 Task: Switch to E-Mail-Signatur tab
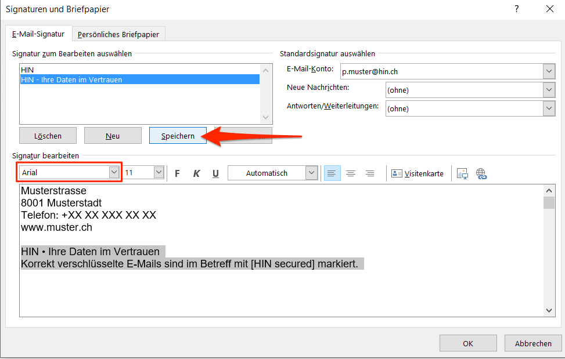[x=38, y=34]
